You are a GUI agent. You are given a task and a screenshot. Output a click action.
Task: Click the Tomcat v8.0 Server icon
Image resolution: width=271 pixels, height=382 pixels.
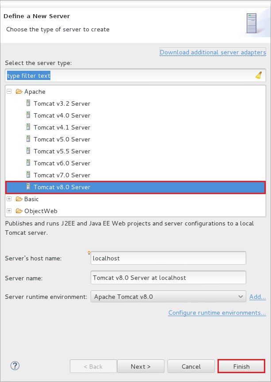pos(28,187)
